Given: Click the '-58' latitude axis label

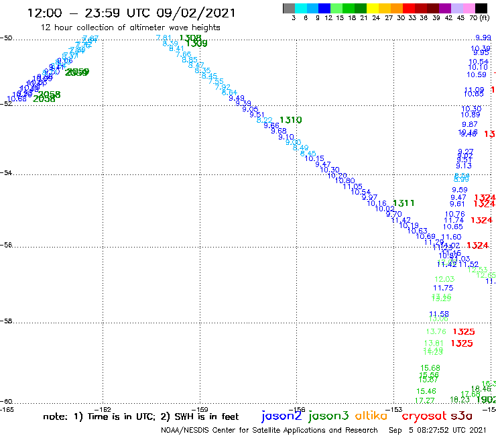Looking at the screenshot, I should (6, 321).
